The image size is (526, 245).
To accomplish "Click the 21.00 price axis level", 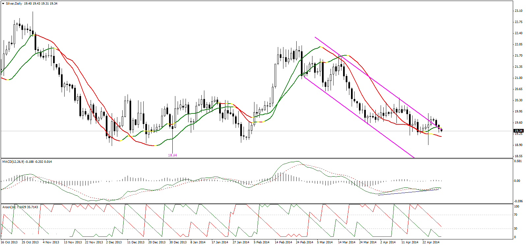I will 518,78.
